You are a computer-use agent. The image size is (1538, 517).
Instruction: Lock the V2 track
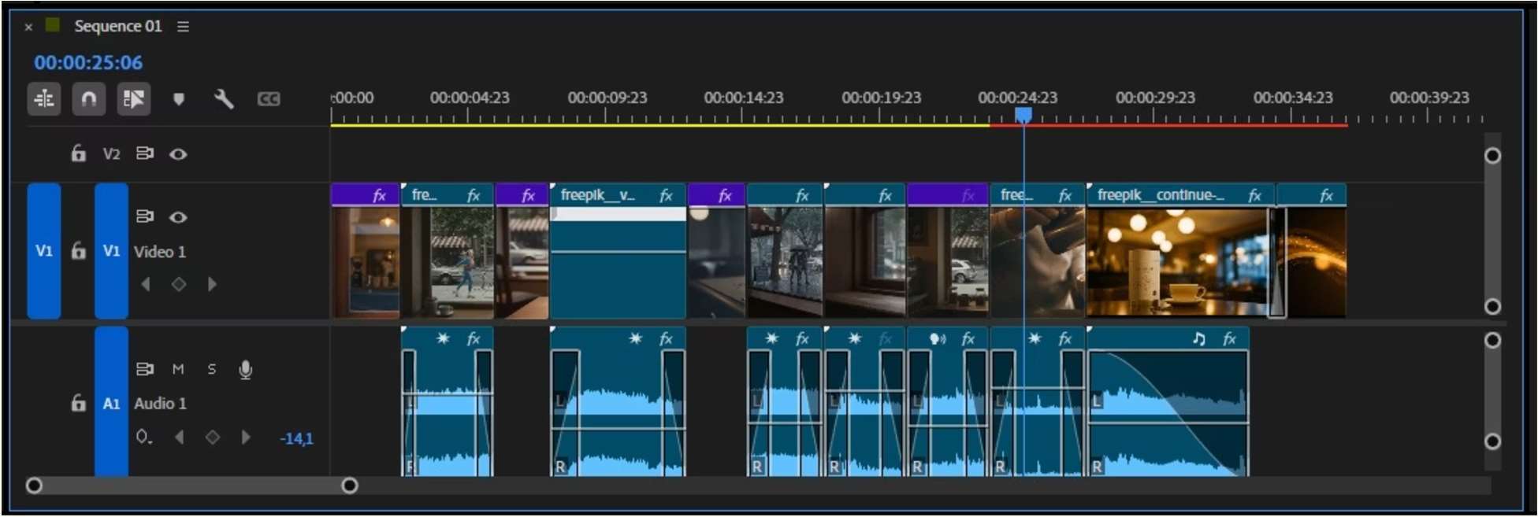[x=78, y=153]
